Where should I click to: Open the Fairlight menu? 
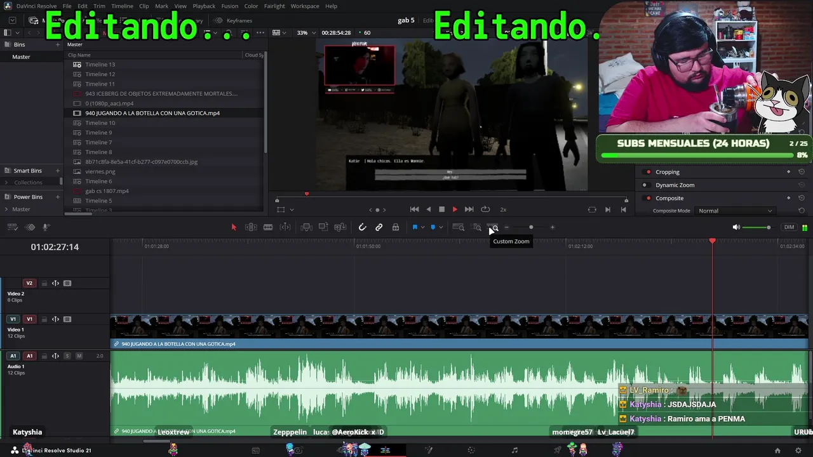click(x=274, y=6)
